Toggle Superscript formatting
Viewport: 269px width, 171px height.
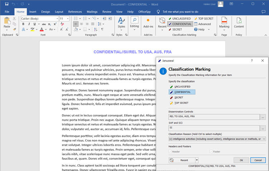click(55, 24)
